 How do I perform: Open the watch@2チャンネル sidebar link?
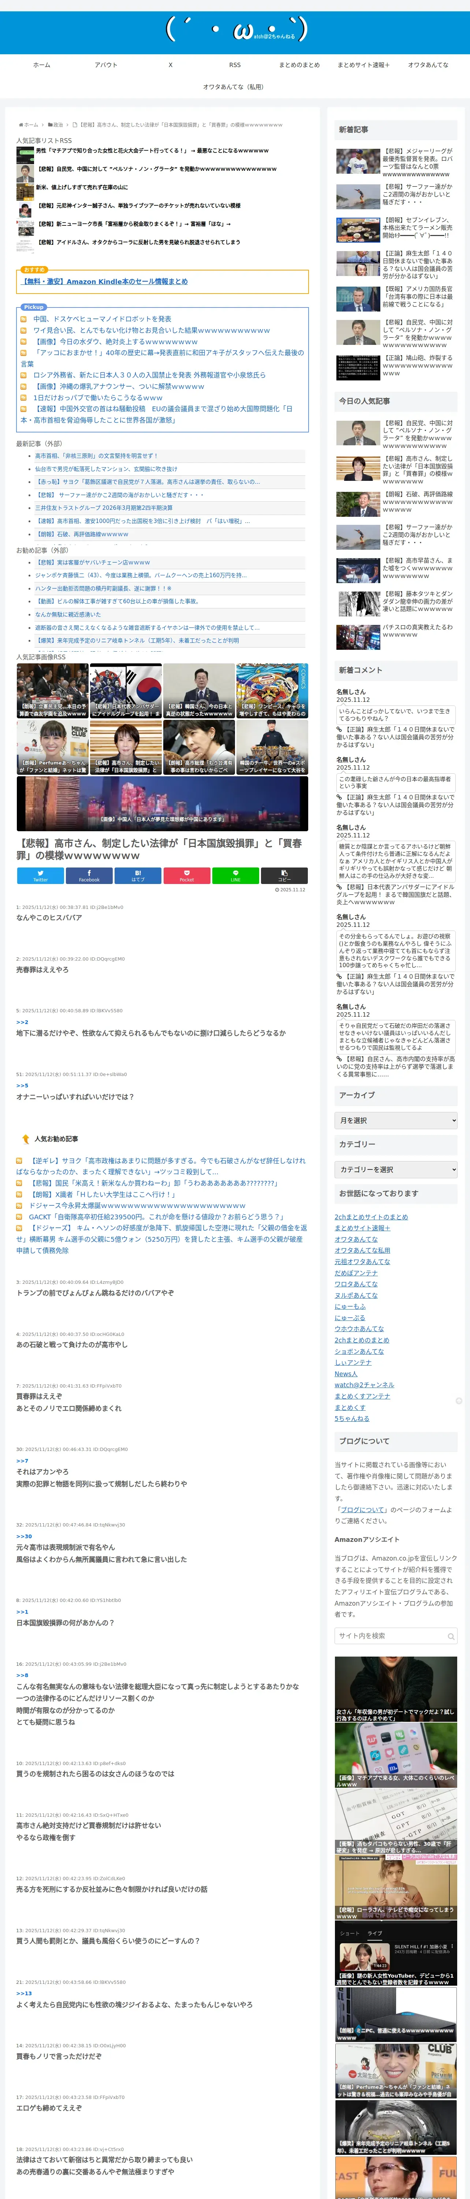(x=364, y=1385)
